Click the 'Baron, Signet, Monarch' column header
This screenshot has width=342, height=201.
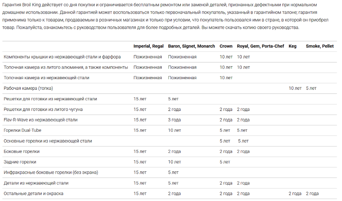click(192, 46)
